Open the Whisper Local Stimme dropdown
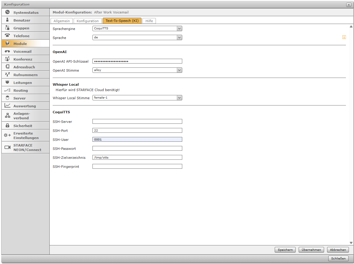Screen dimensions: 354x264 179,98
